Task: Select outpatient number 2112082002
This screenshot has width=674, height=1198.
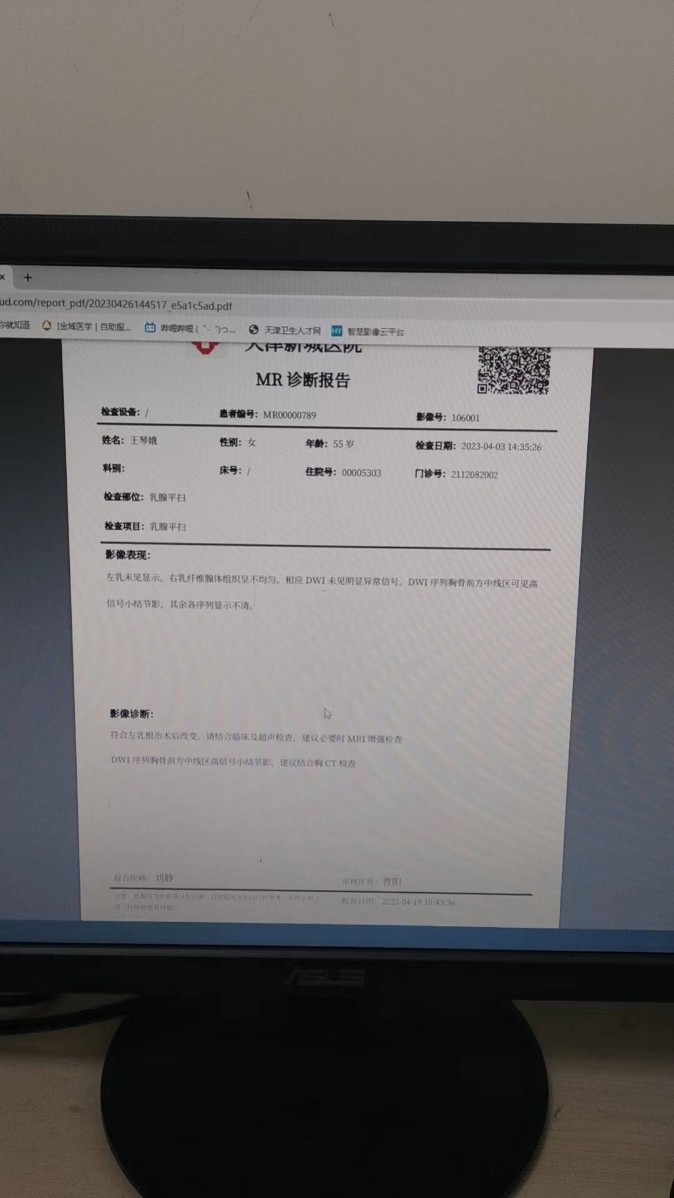Action: [x=474, y=475]
